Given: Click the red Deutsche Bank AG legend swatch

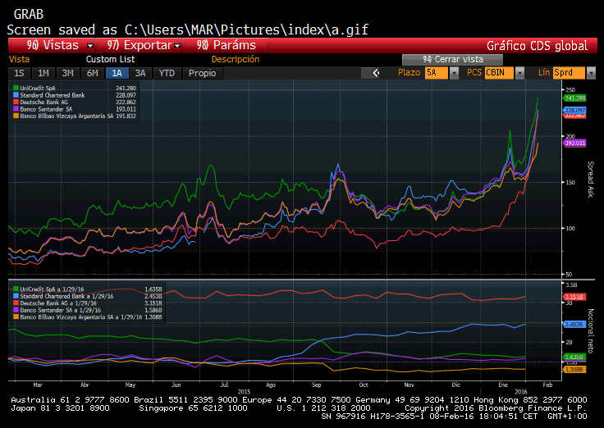Looking at the screenshot, I should click(x=16, y=102).
